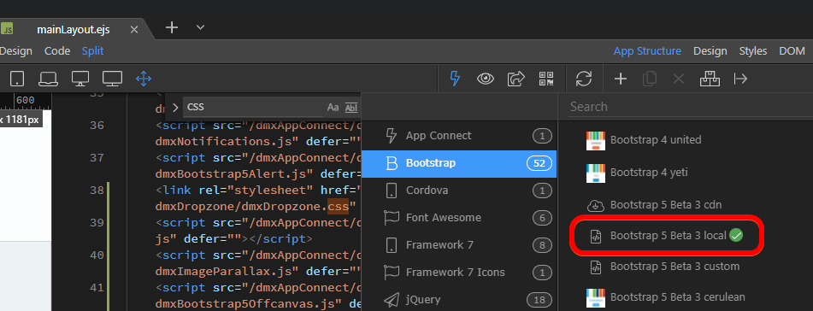Click the share/export arrow icon
The image size is (813, 311).
click(515, 79)
